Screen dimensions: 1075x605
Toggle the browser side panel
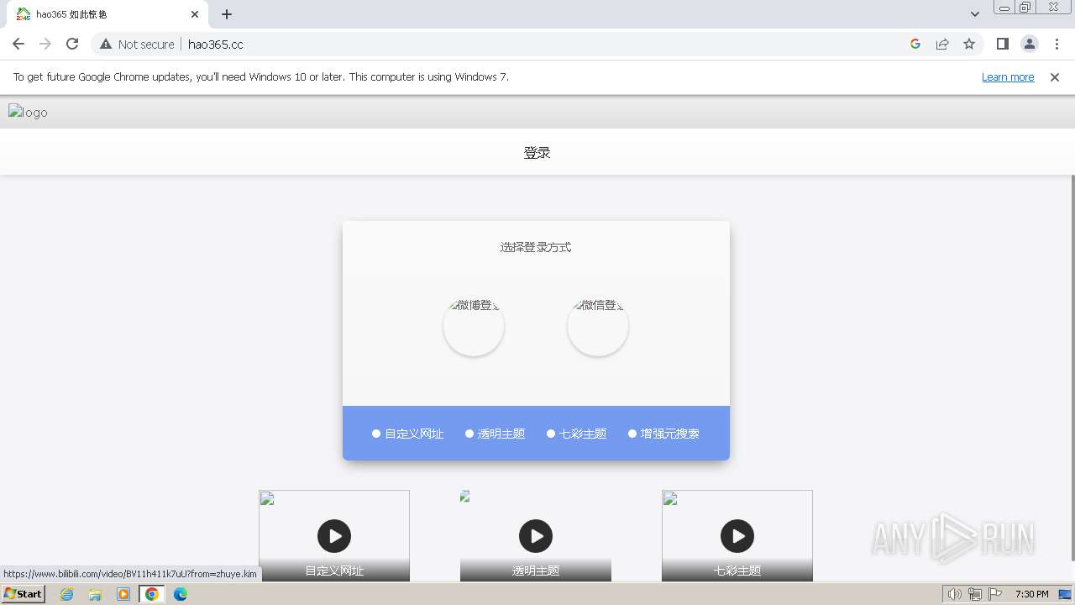pyautogui.click(x=1002, y=44)
